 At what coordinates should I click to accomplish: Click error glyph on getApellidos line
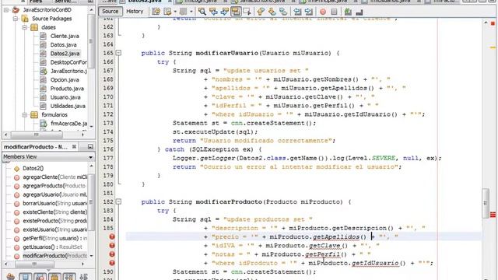tap(112, 236)
